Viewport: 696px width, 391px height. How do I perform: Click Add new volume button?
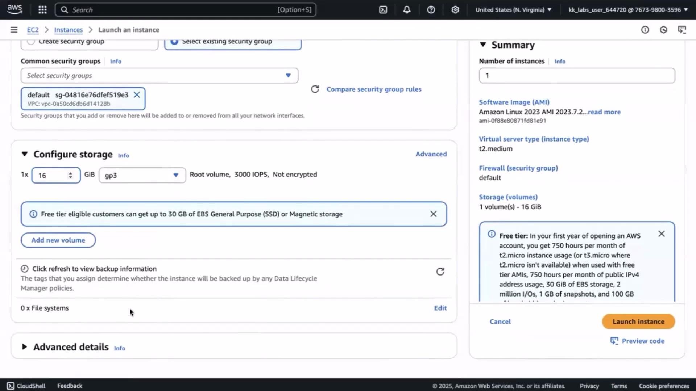click(58, 240)
